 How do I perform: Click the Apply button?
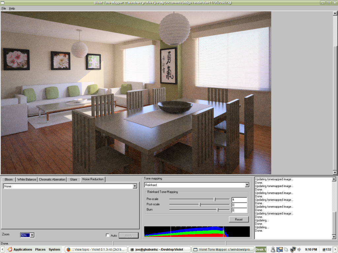tap(129, 236)
